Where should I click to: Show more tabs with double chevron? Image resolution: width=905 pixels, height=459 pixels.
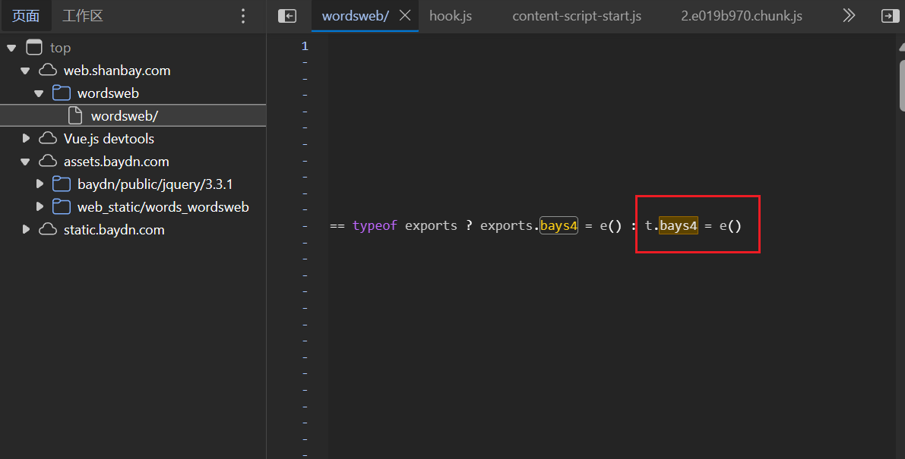[850, 16]
